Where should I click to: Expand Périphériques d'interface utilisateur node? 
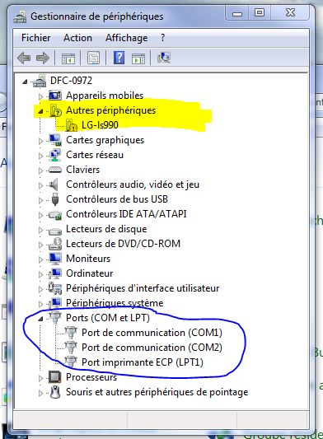(x=41, y=289)
